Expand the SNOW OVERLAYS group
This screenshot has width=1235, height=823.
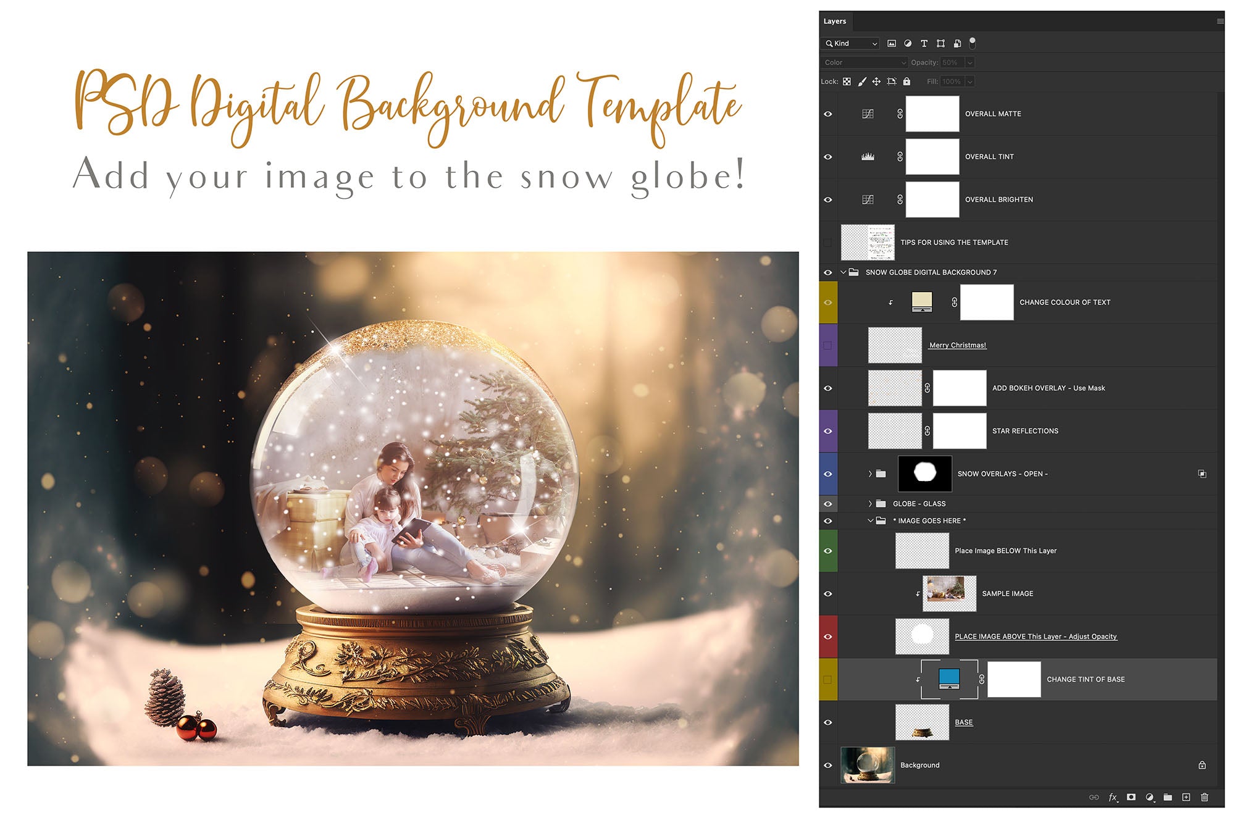click(868, 474)
